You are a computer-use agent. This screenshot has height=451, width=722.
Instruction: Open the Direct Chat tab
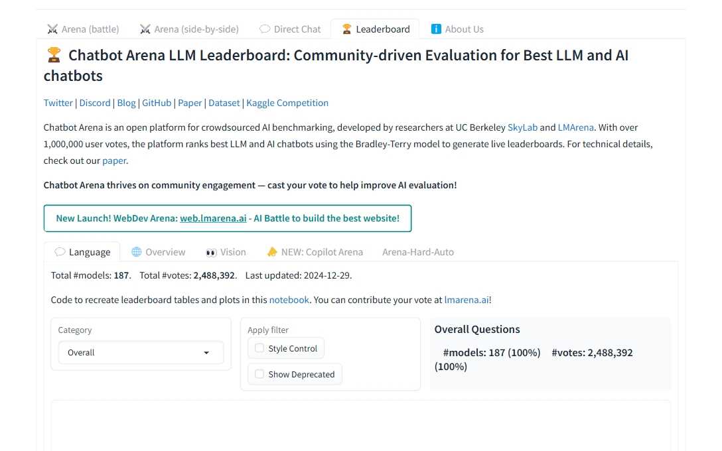(290, 29)
